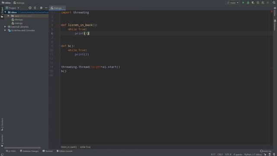Click 'while True' in bottom editor breadcrumb

coord(85,147)
